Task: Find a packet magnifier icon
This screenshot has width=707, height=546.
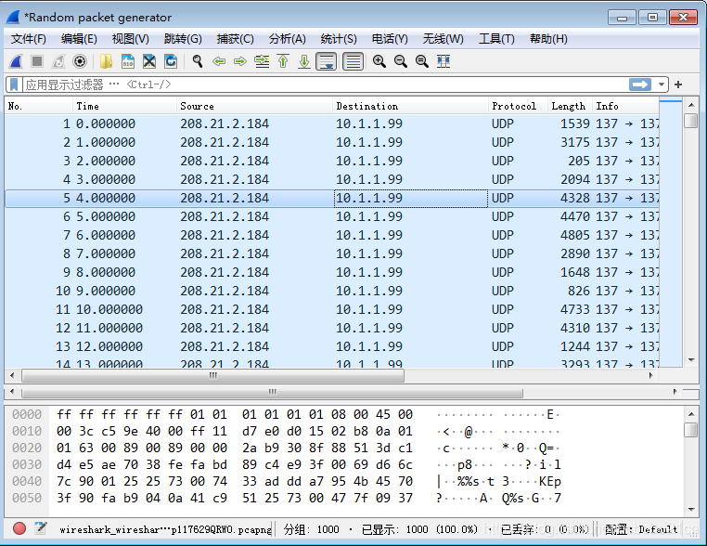Action: (x=197, y=61)
